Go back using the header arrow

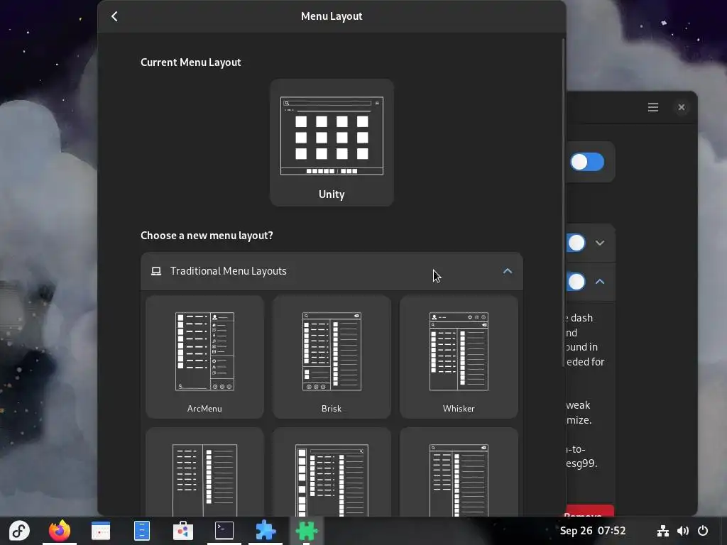[114, 16]
